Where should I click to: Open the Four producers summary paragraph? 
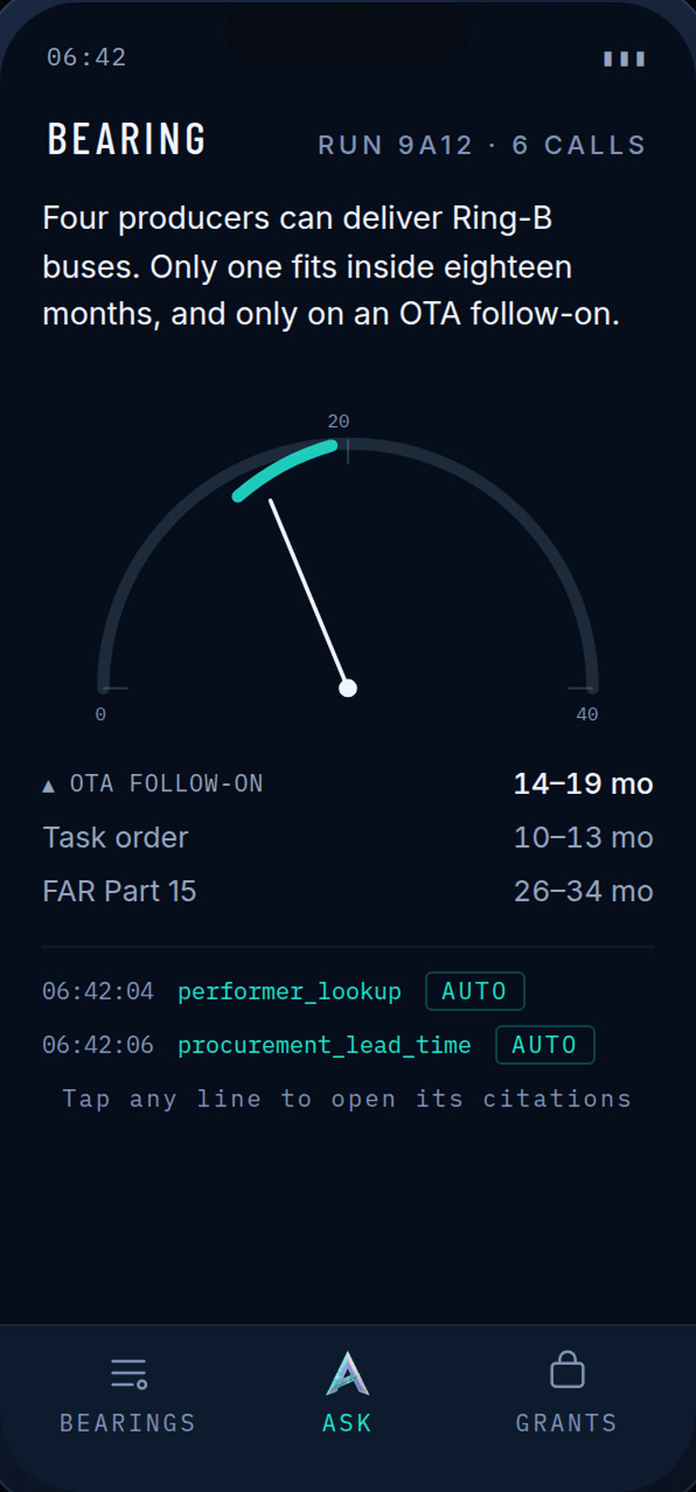click(332, 266)
